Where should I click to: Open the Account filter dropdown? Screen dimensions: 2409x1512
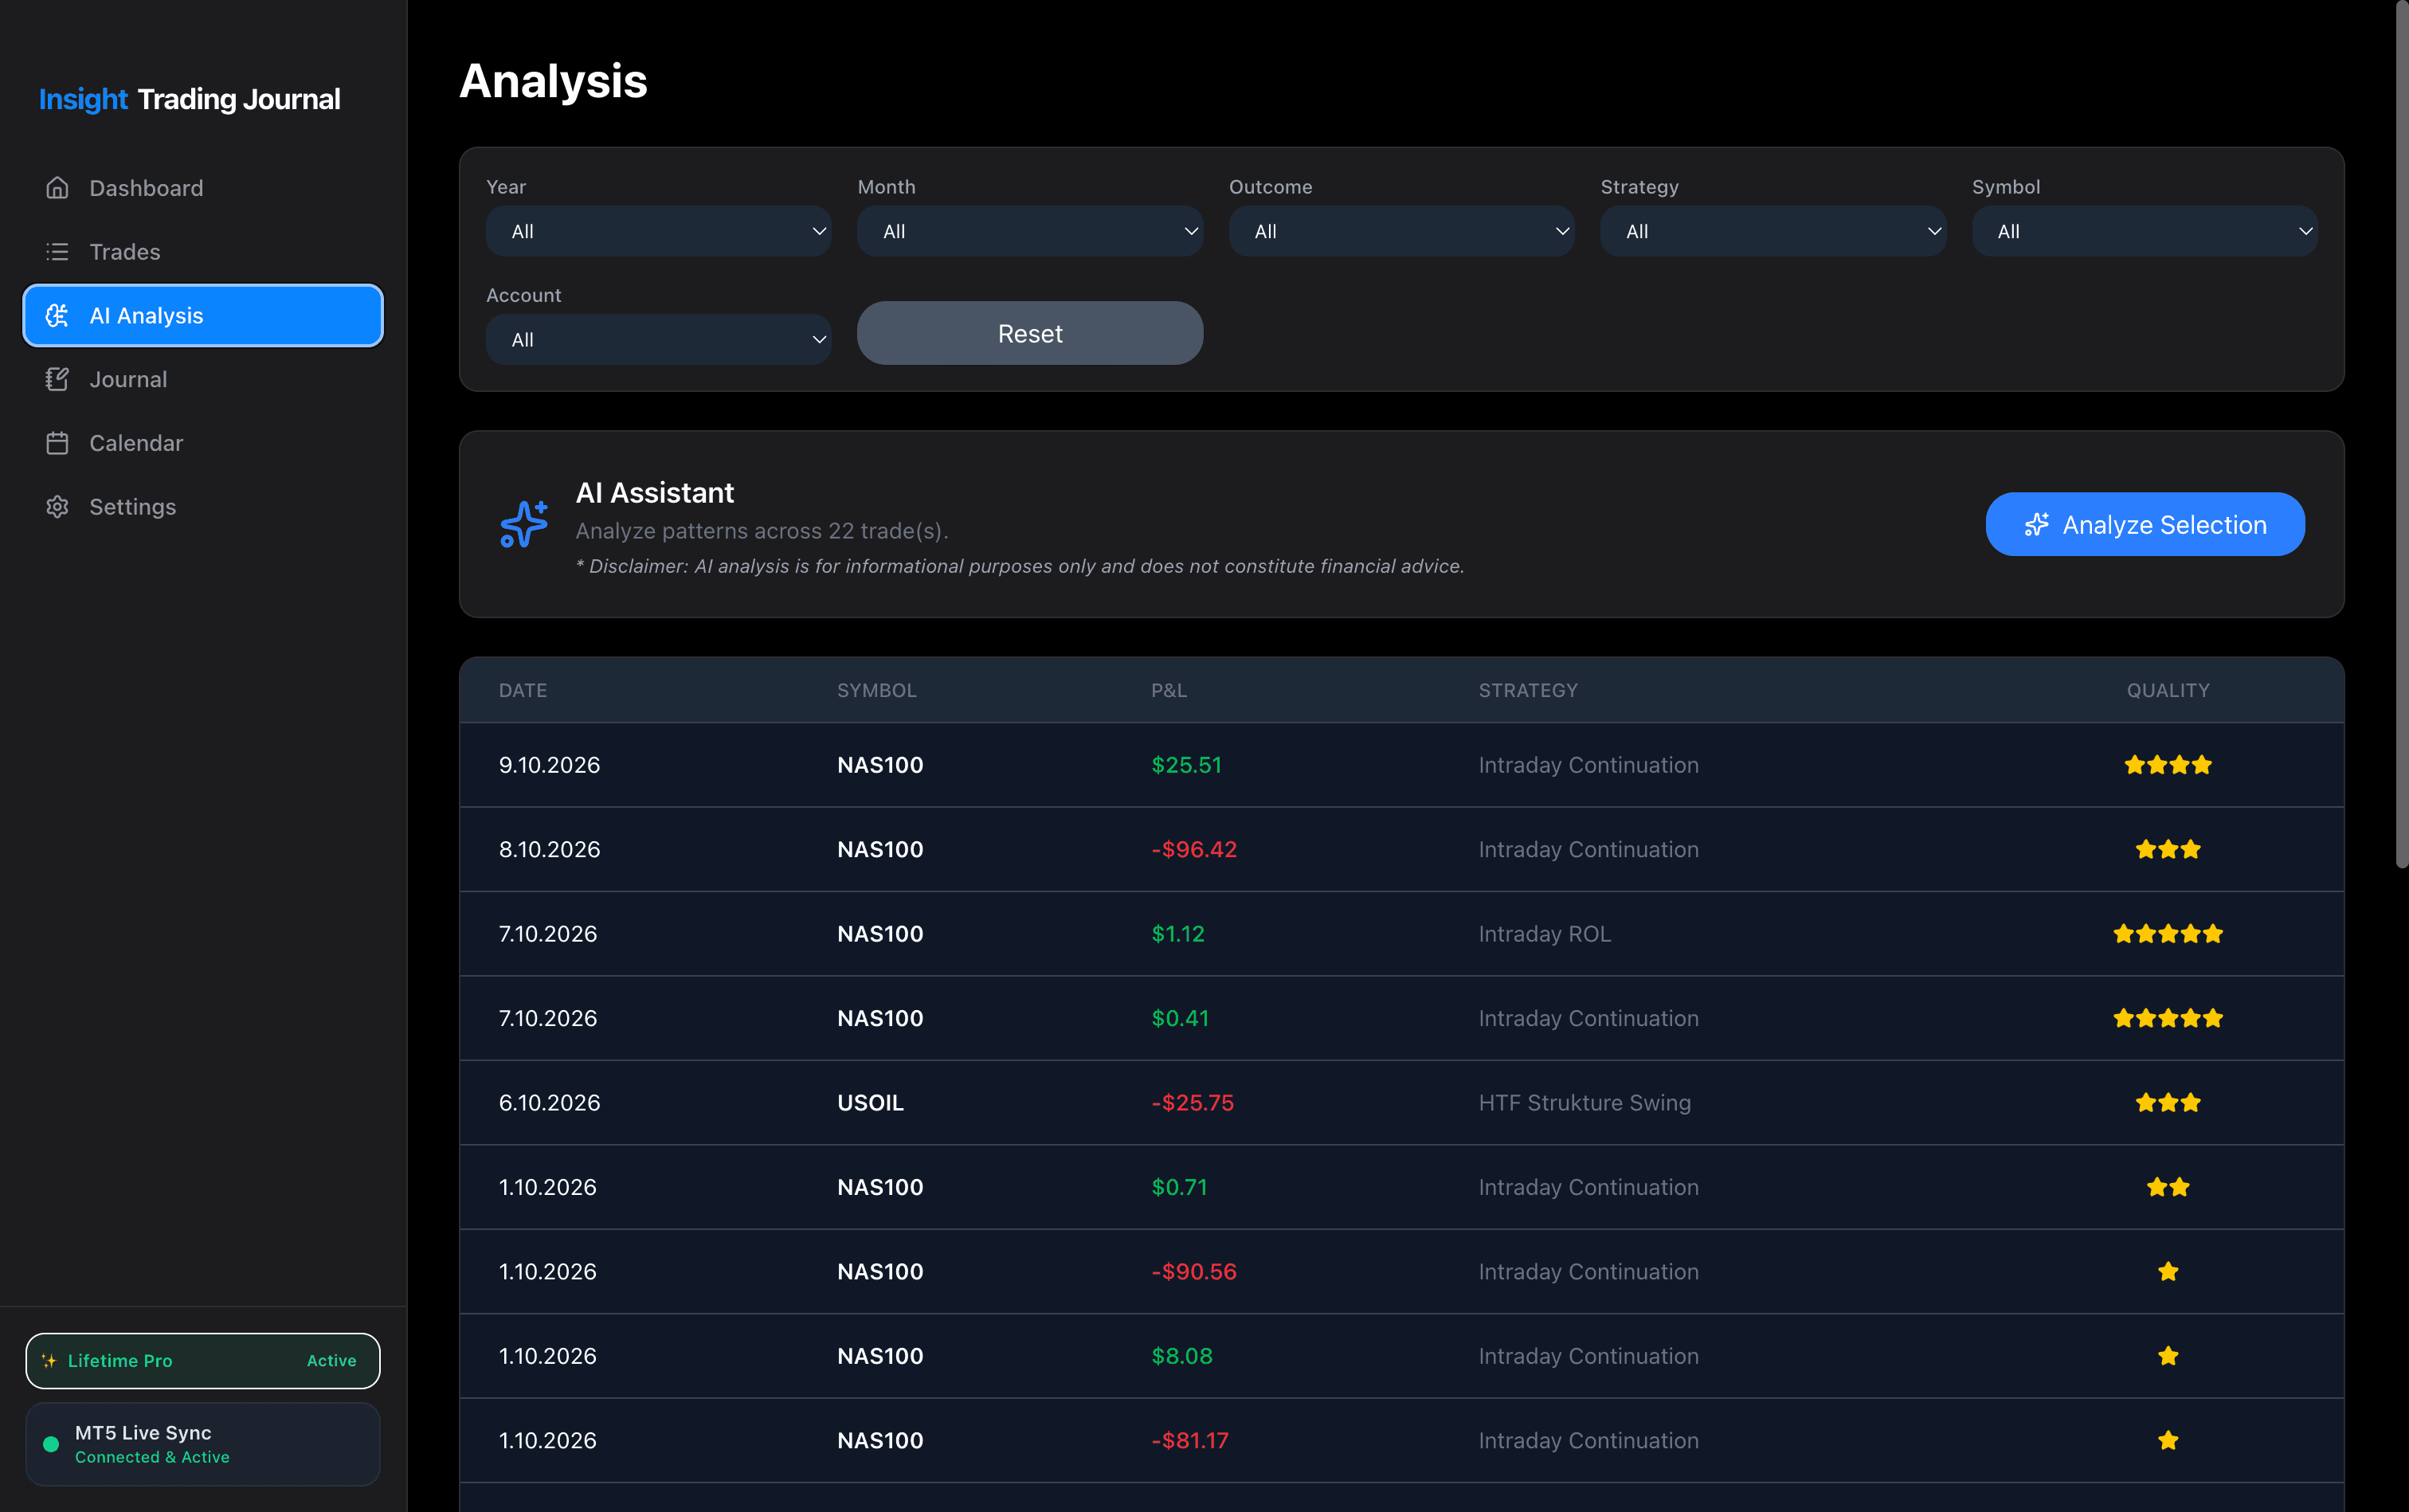[658, 340]
